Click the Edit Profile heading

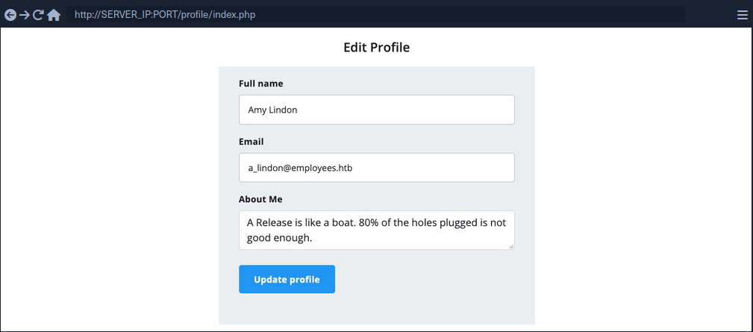[x=376, y=48]
